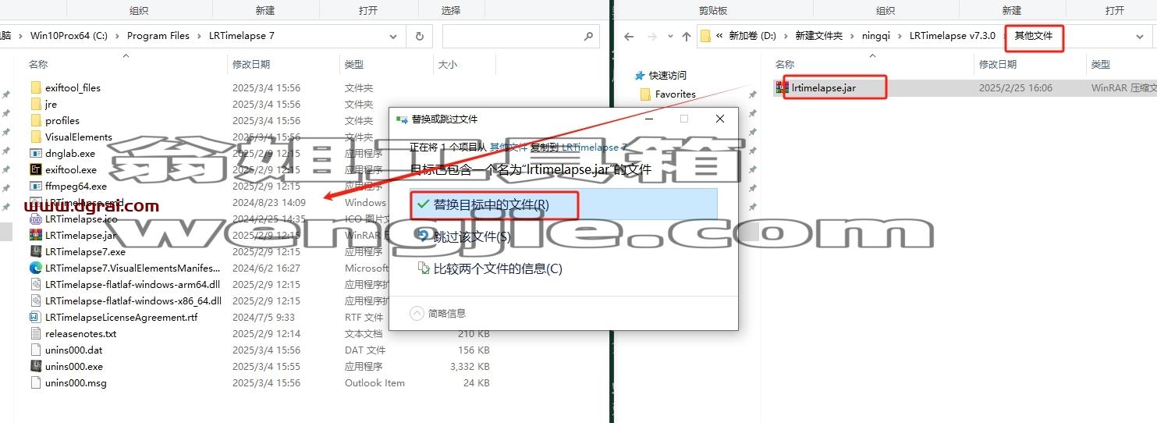Navigate to Win10Prox64 (C:) breadcrumb
Image resolution: width=1157 pixels, height=423 pixels.
pos(69,36)
